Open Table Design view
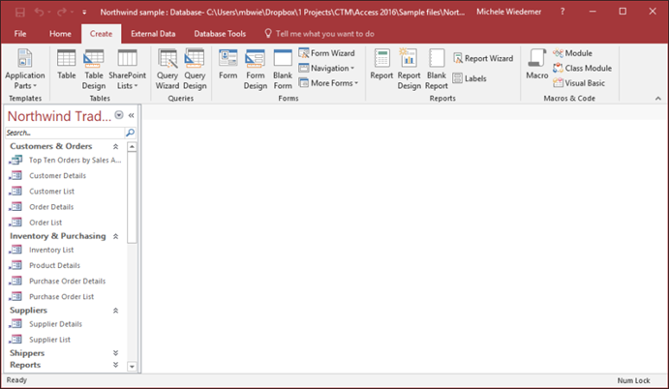The width and height of the screenshot is (669, 389). click(94, 69)
